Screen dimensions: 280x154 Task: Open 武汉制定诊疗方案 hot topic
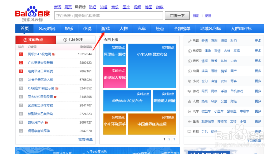40,105
